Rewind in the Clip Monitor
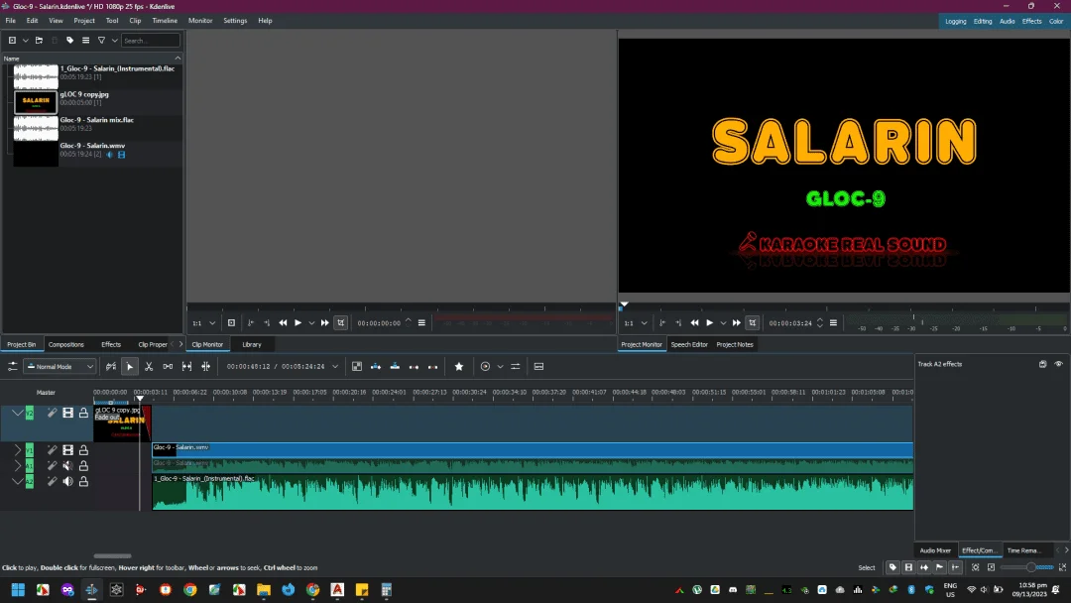 [x=283, y=323]
